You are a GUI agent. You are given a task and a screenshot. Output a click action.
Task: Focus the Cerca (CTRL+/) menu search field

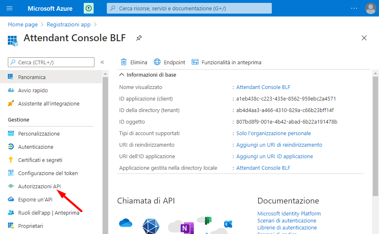(51, 62)
